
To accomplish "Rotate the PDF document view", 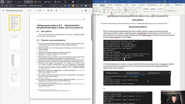I will [51, 10].
